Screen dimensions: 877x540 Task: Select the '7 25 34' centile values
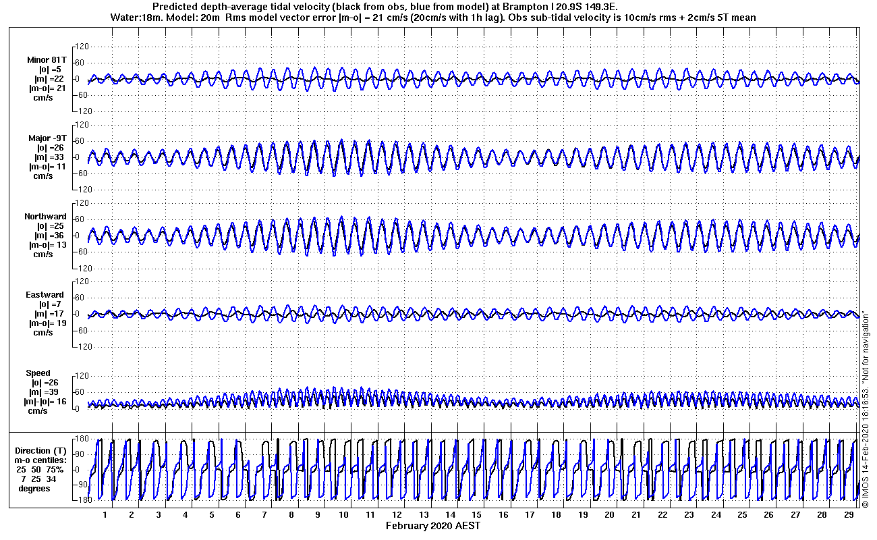pos(38,479)
